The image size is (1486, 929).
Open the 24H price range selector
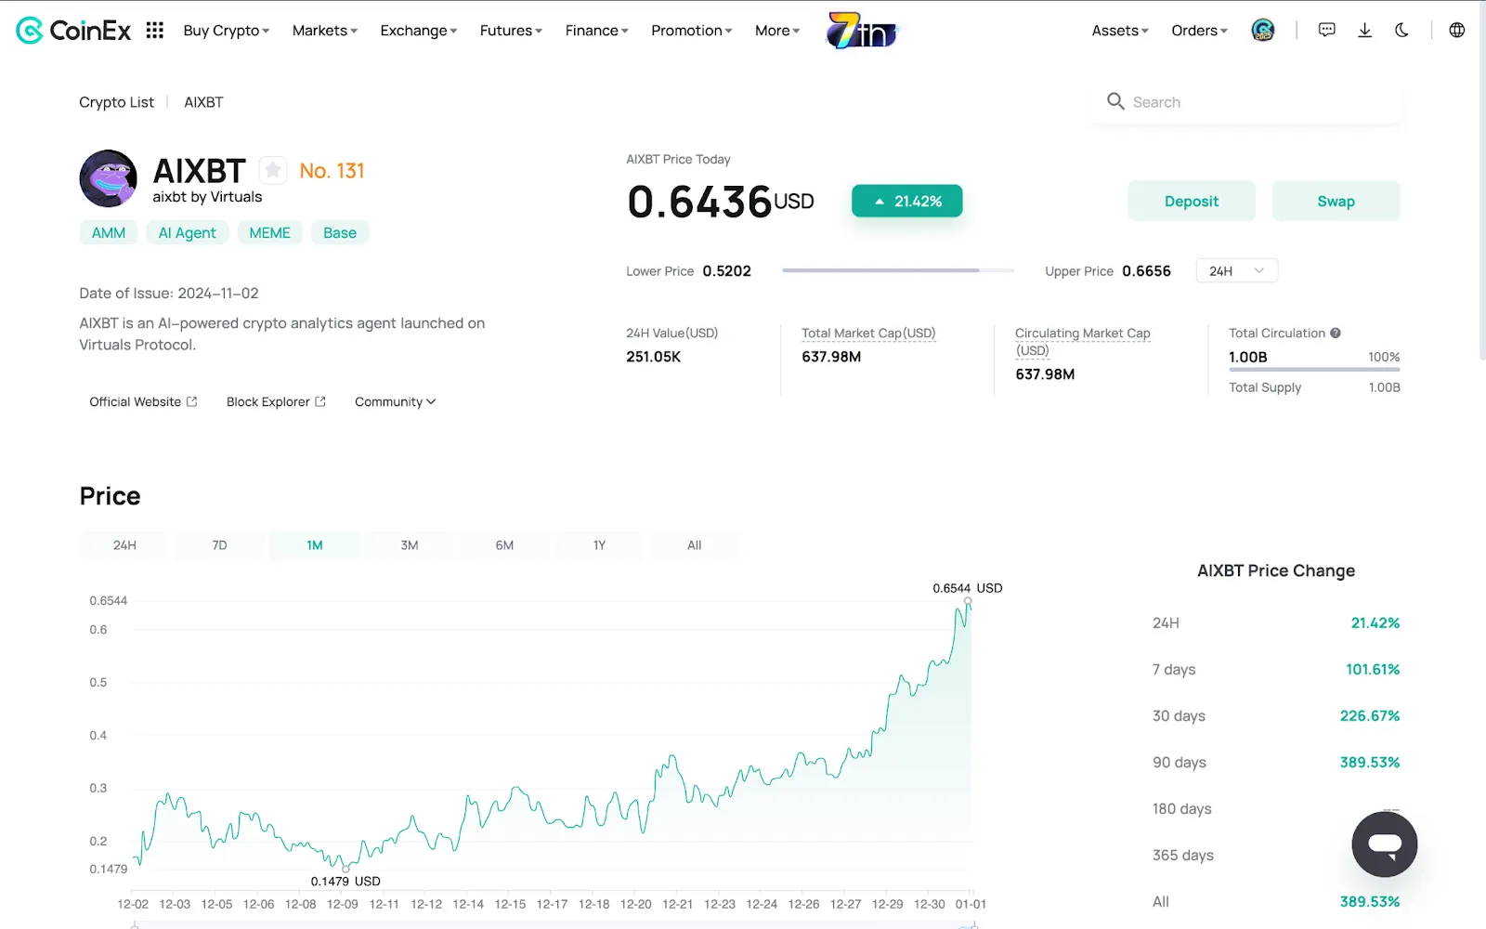1237,271
